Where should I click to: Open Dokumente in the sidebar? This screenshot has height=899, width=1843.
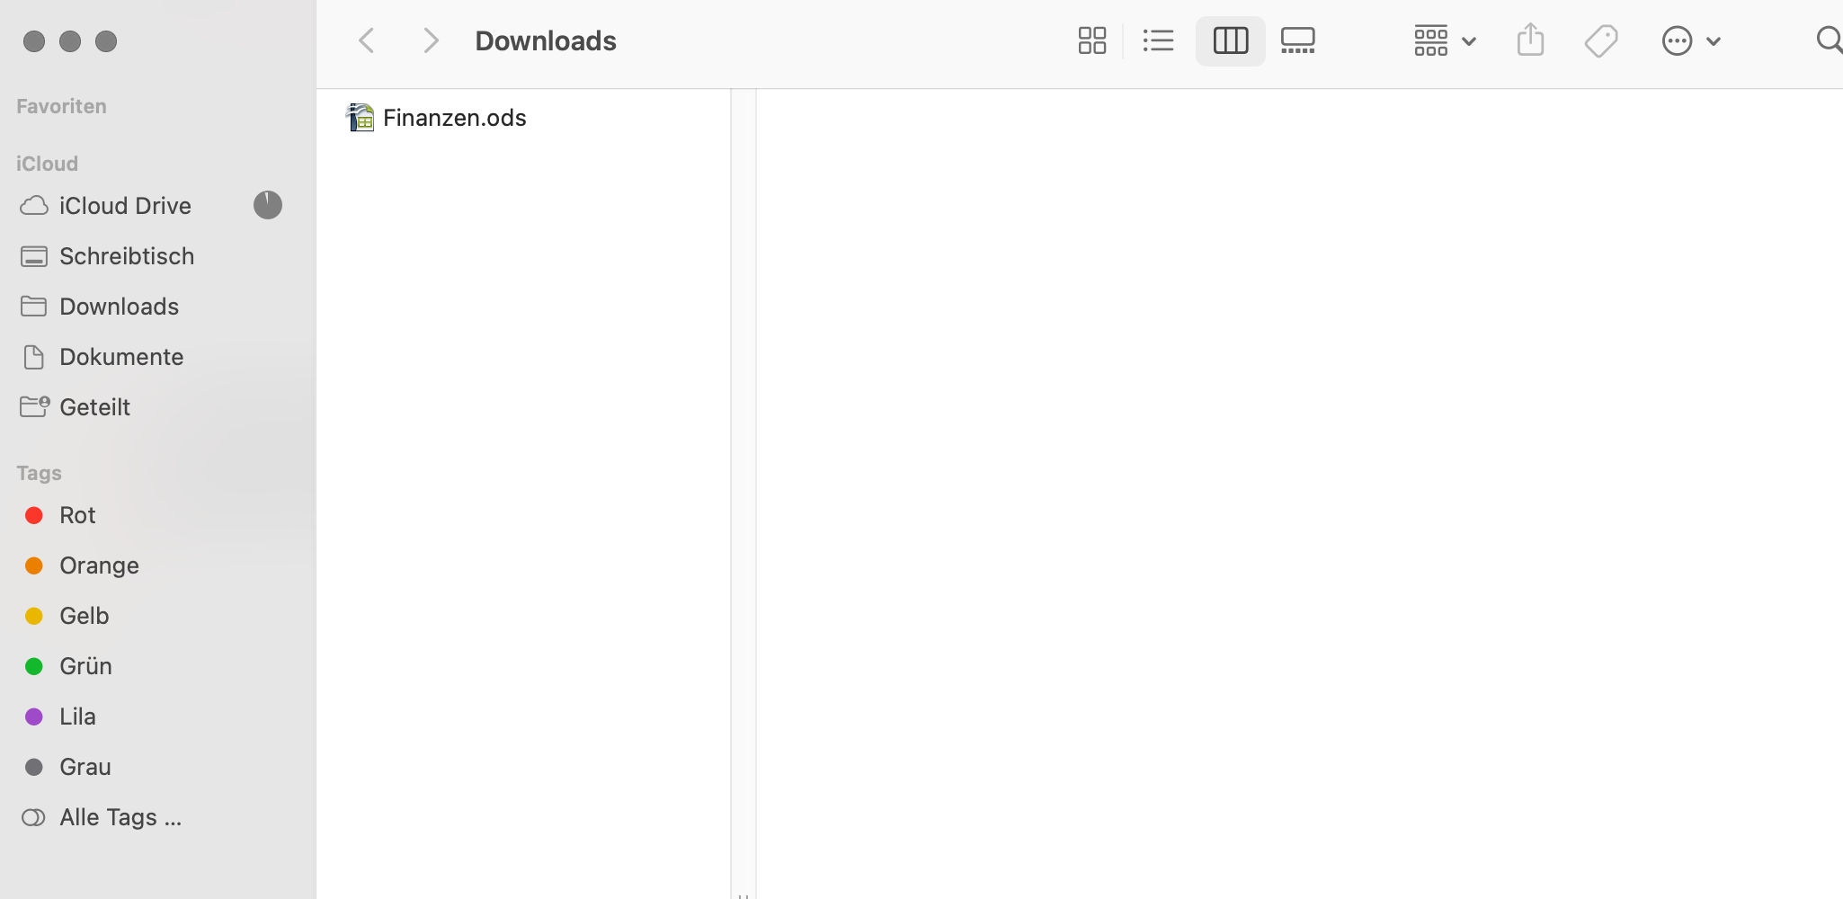click(x=121, y=357)
